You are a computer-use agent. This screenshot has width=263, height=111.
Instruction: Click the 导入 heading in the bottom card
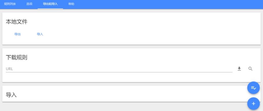[11, 95]
